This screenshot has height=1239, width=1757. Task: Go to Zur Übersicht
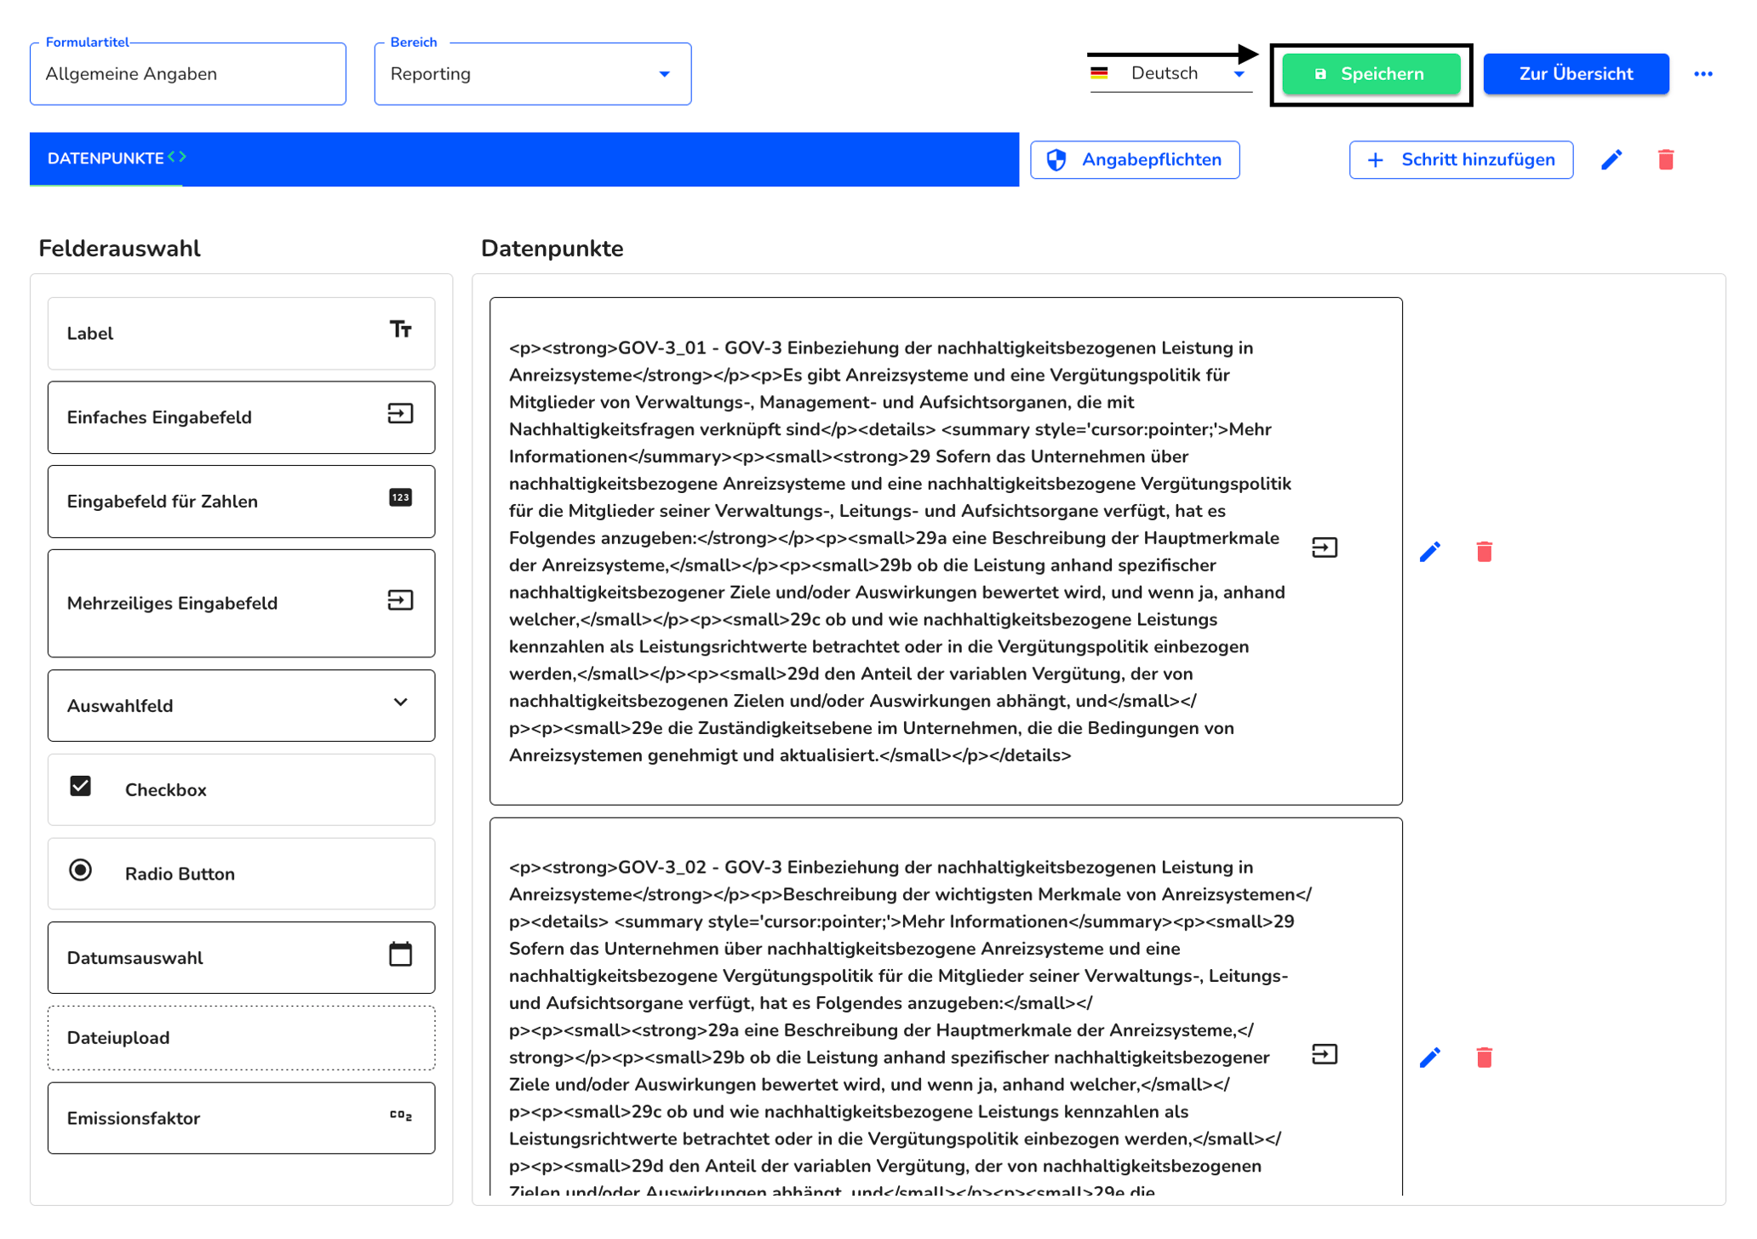(1576, 74)
